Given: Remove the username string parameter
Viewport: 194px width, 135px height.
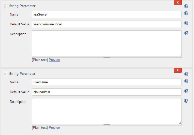Looking at the screenshot, I should pyautogui.click(x=177, y=70).
